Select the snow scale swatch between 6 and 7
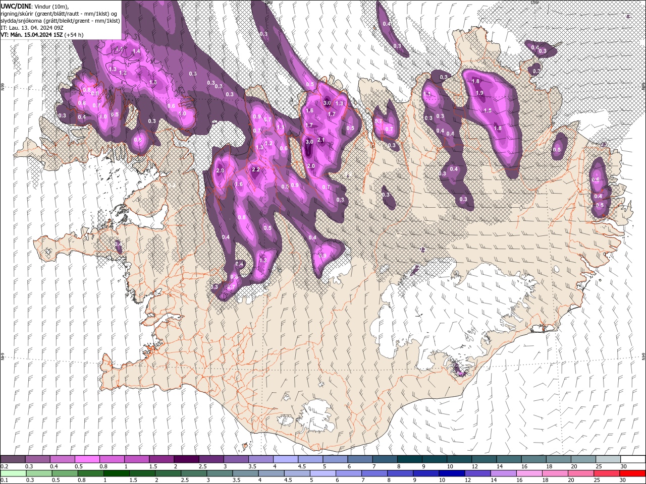The height and width of the screenshot is (484, 646). click(360, 459)
